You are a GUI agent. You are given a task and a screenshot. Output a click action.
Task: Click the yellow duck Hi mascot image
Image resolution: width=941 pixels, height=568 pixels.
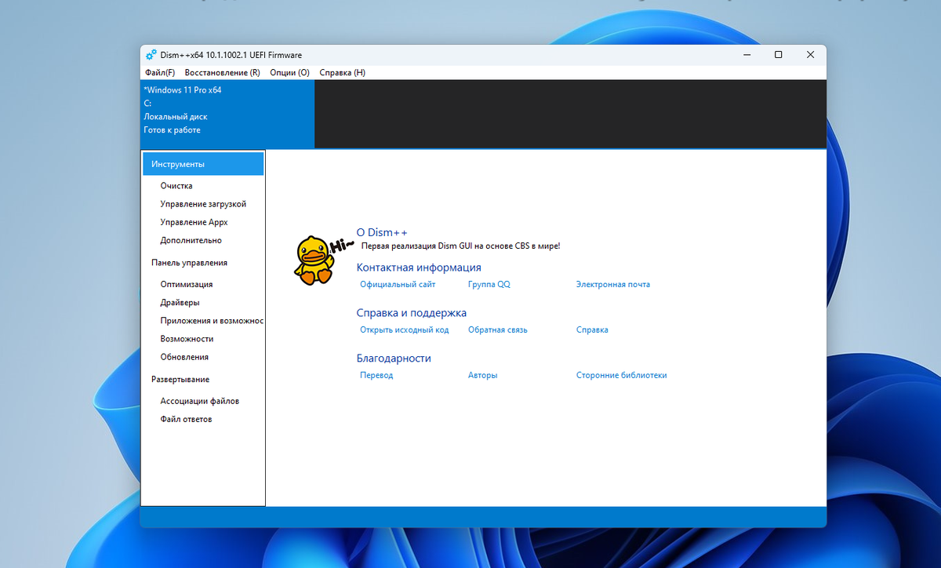pyautogui.click(x=323, y=259)
